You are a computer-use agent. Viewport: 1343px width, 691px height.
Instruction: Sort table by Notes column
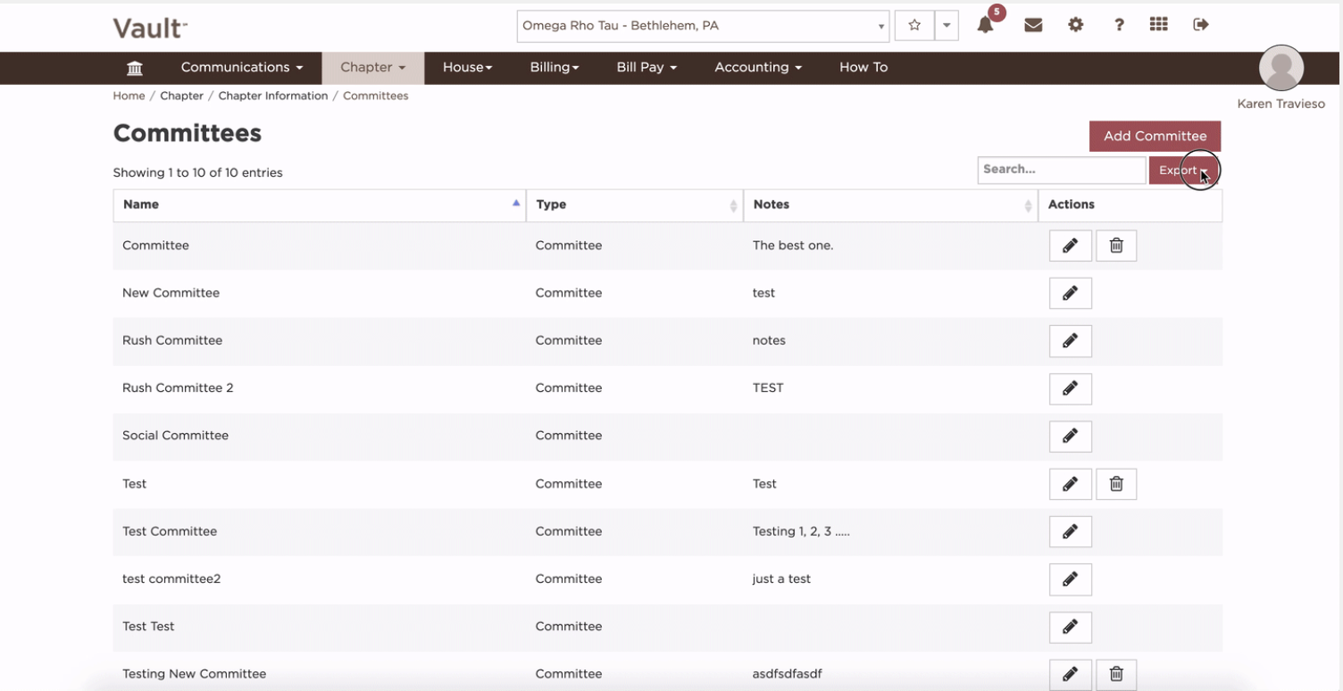891,204
